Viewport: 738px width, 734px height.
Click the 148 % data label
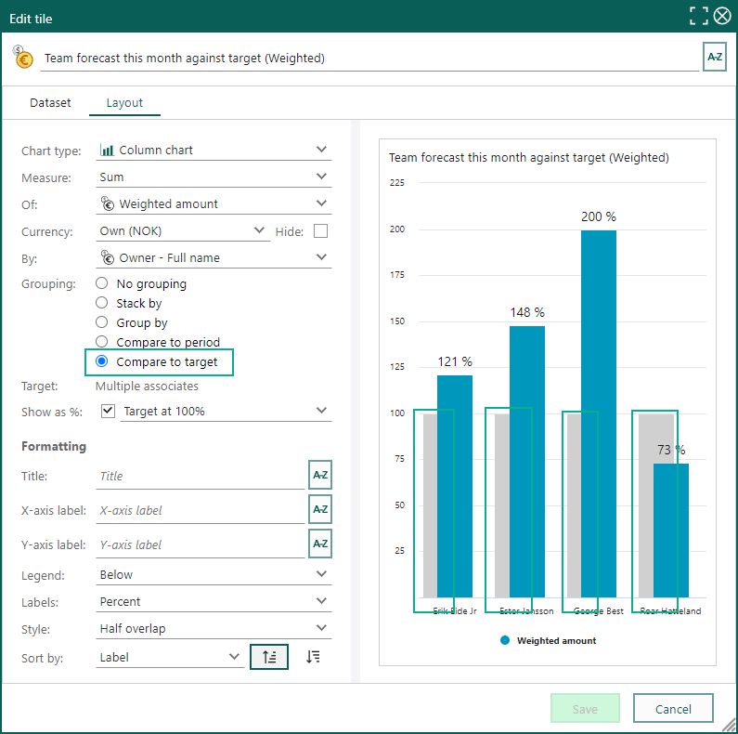[x=527, y=312]
